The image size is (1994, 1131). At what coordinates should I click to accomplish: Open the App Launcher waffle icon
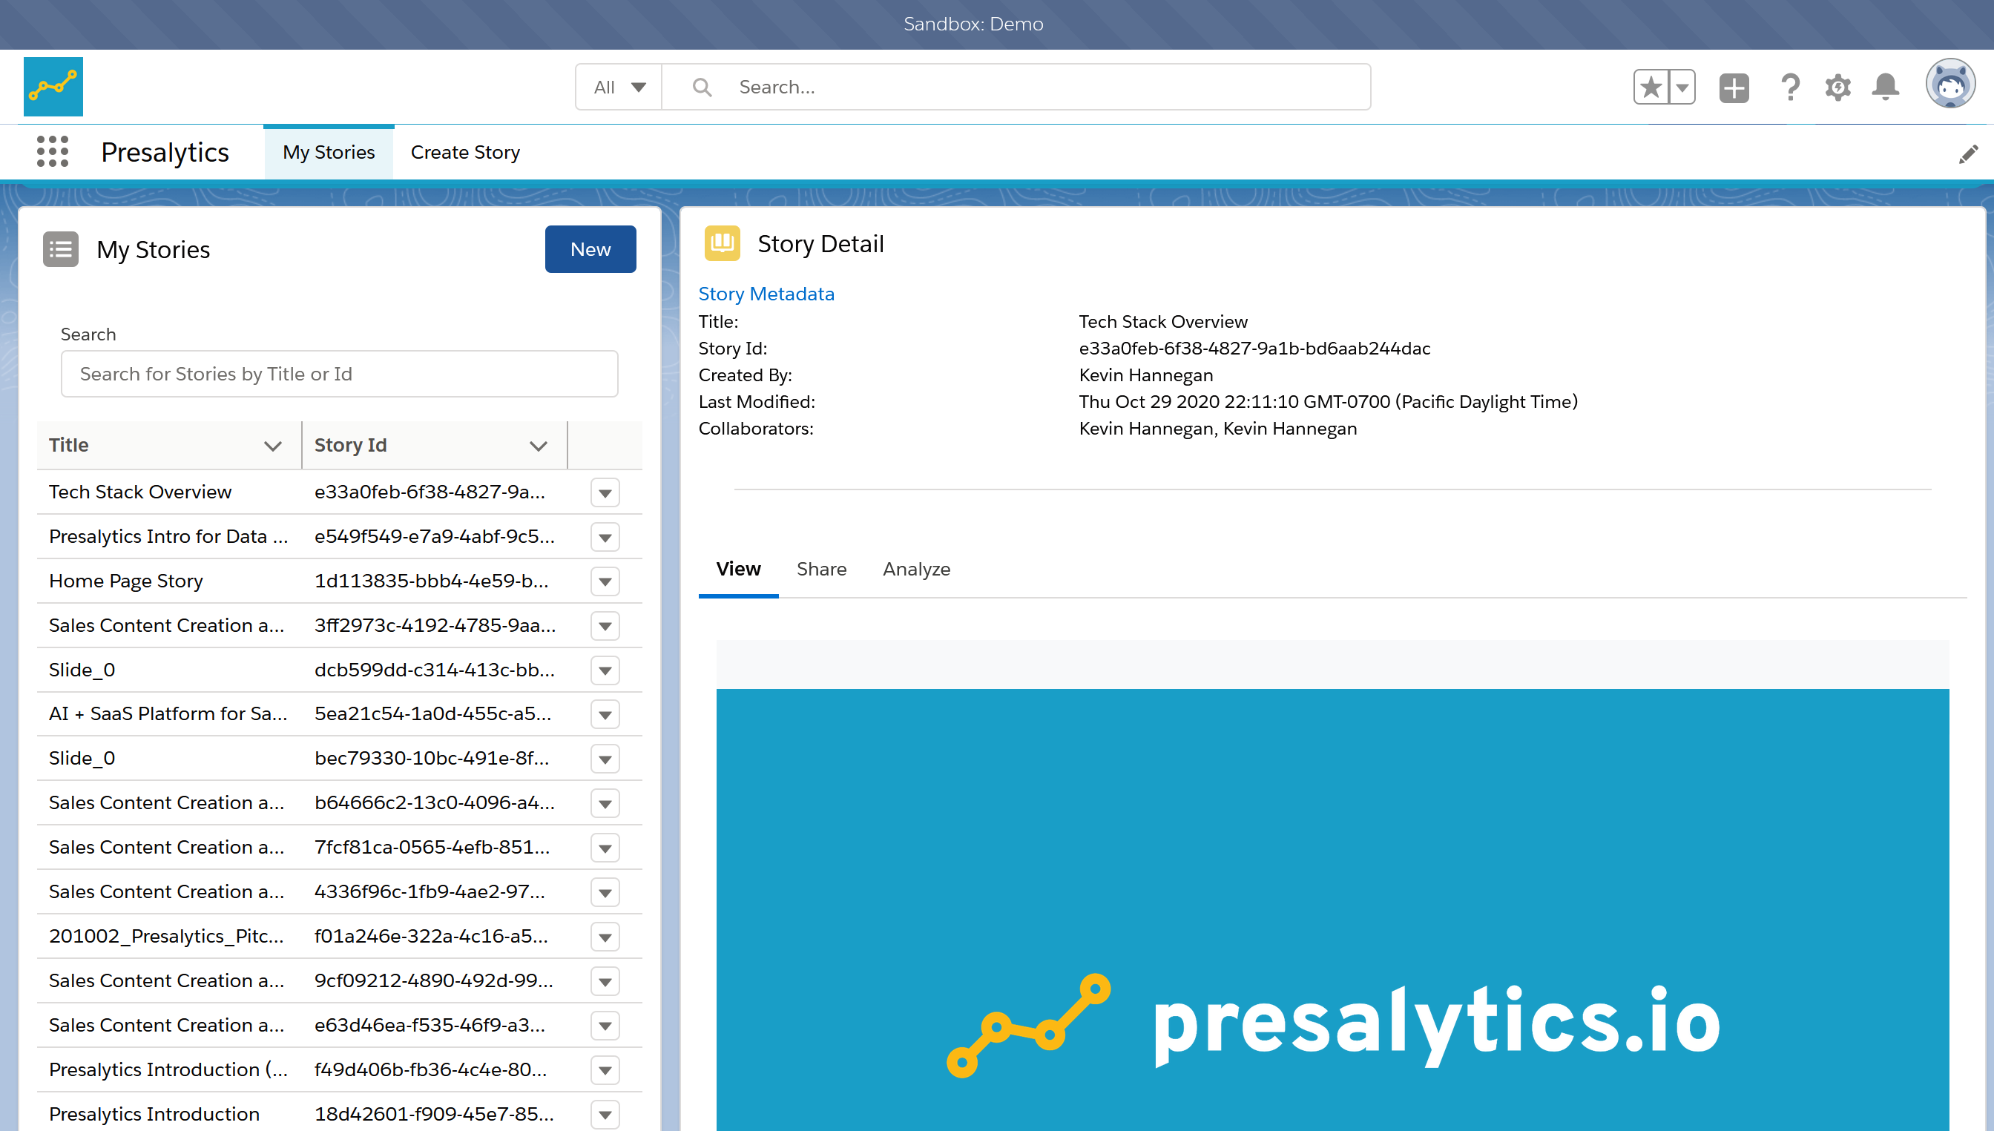(51, 151)
